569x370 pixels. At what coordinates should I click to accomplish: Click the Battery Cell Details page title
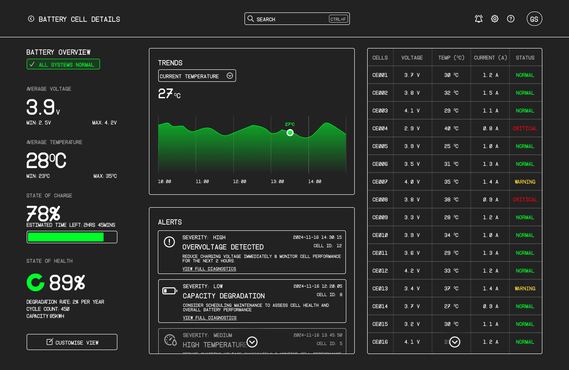tap(79, 19)
